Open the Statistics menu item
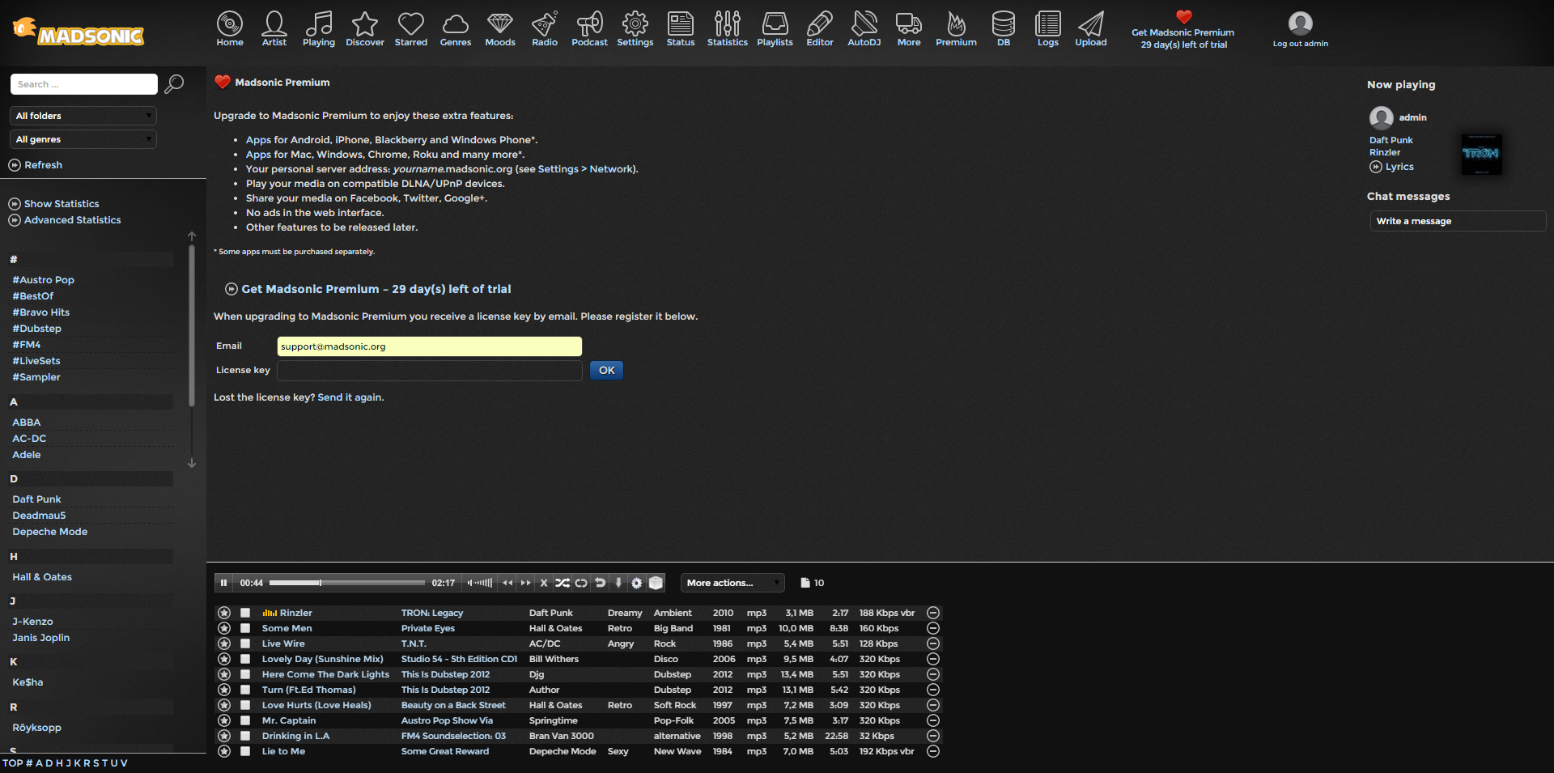 coord(727,29)
